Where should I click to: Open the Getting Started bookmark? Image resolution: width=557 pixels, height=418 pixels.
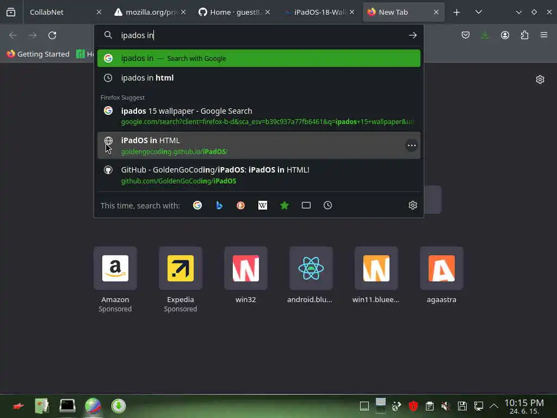[38, 54]
